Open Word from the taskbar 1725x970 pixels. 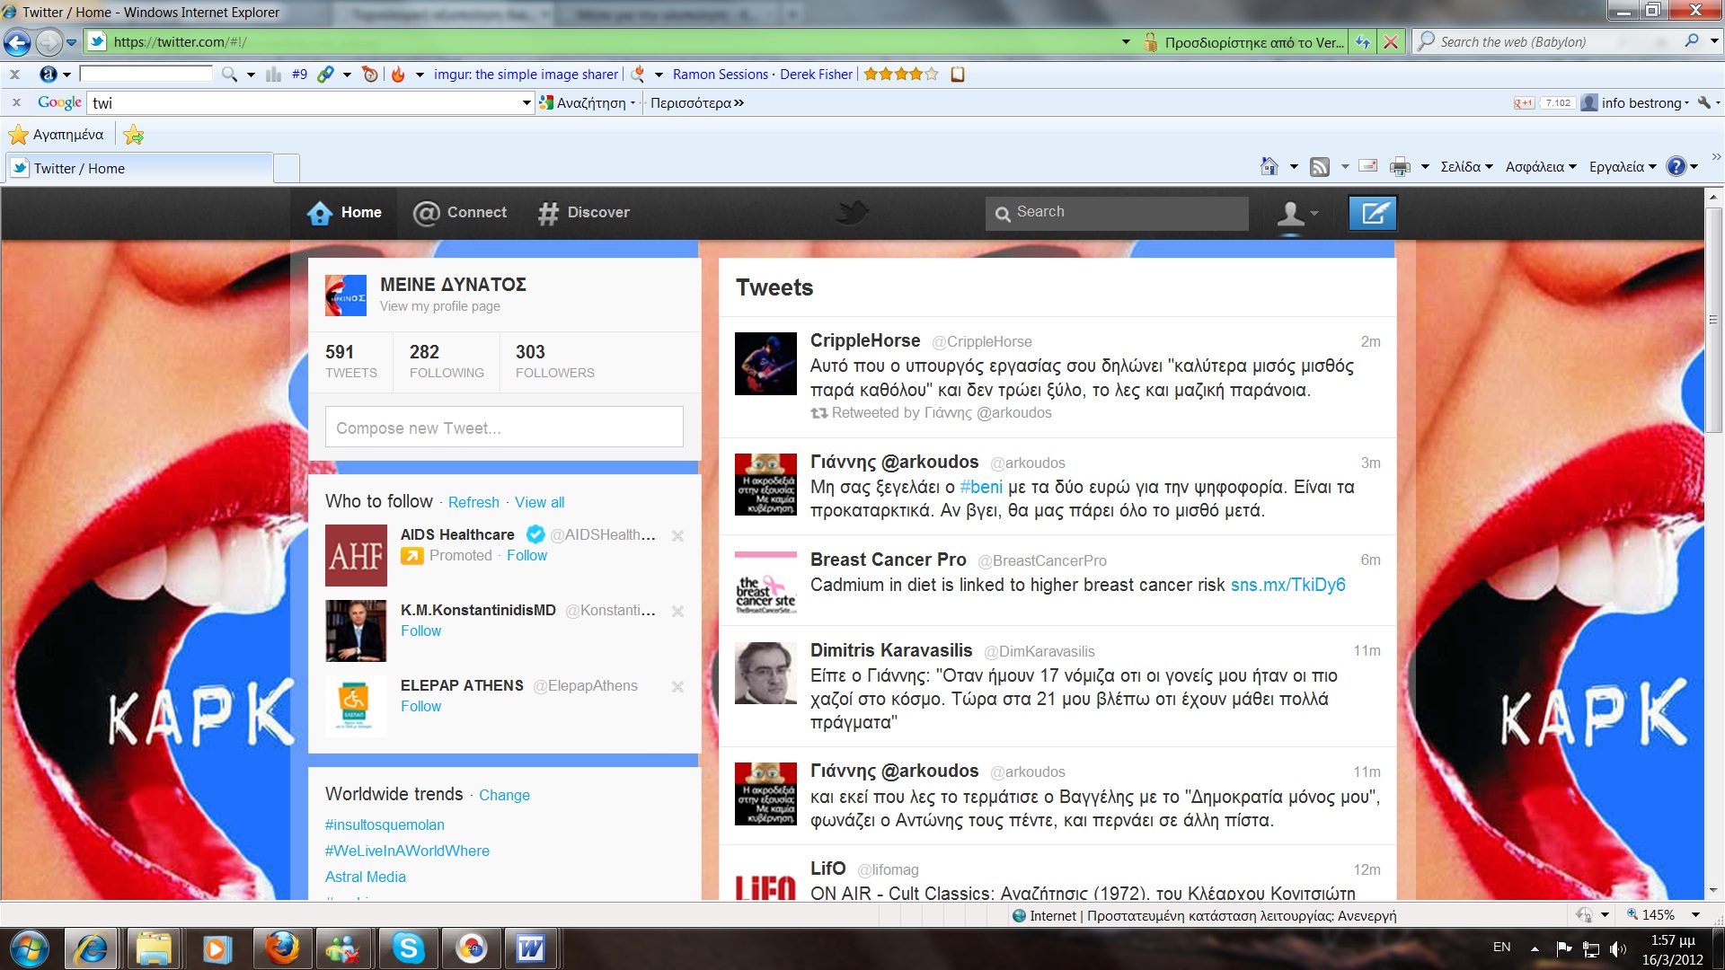(x=530, y=948)
